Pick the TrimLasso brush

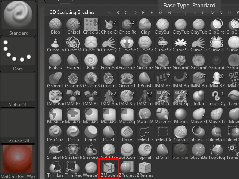[55, 170]
